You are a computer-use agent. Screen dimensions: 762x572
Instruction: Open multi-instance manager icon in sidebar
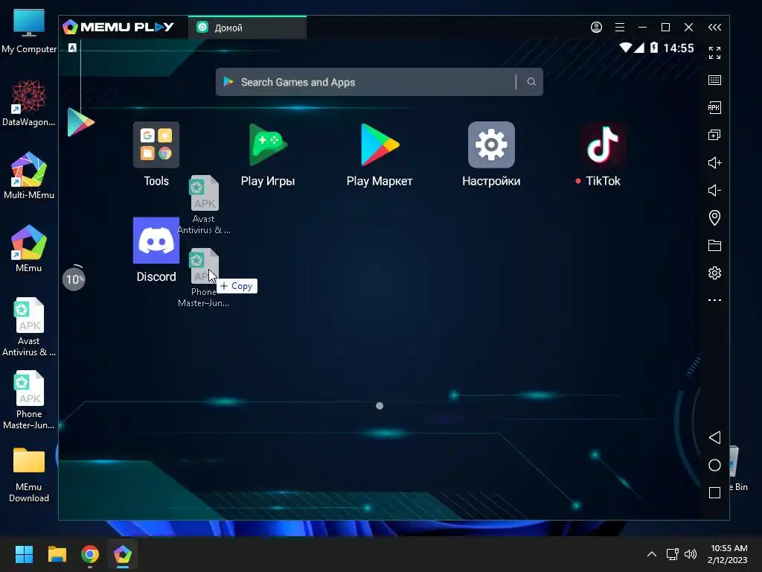click(714, 136)
